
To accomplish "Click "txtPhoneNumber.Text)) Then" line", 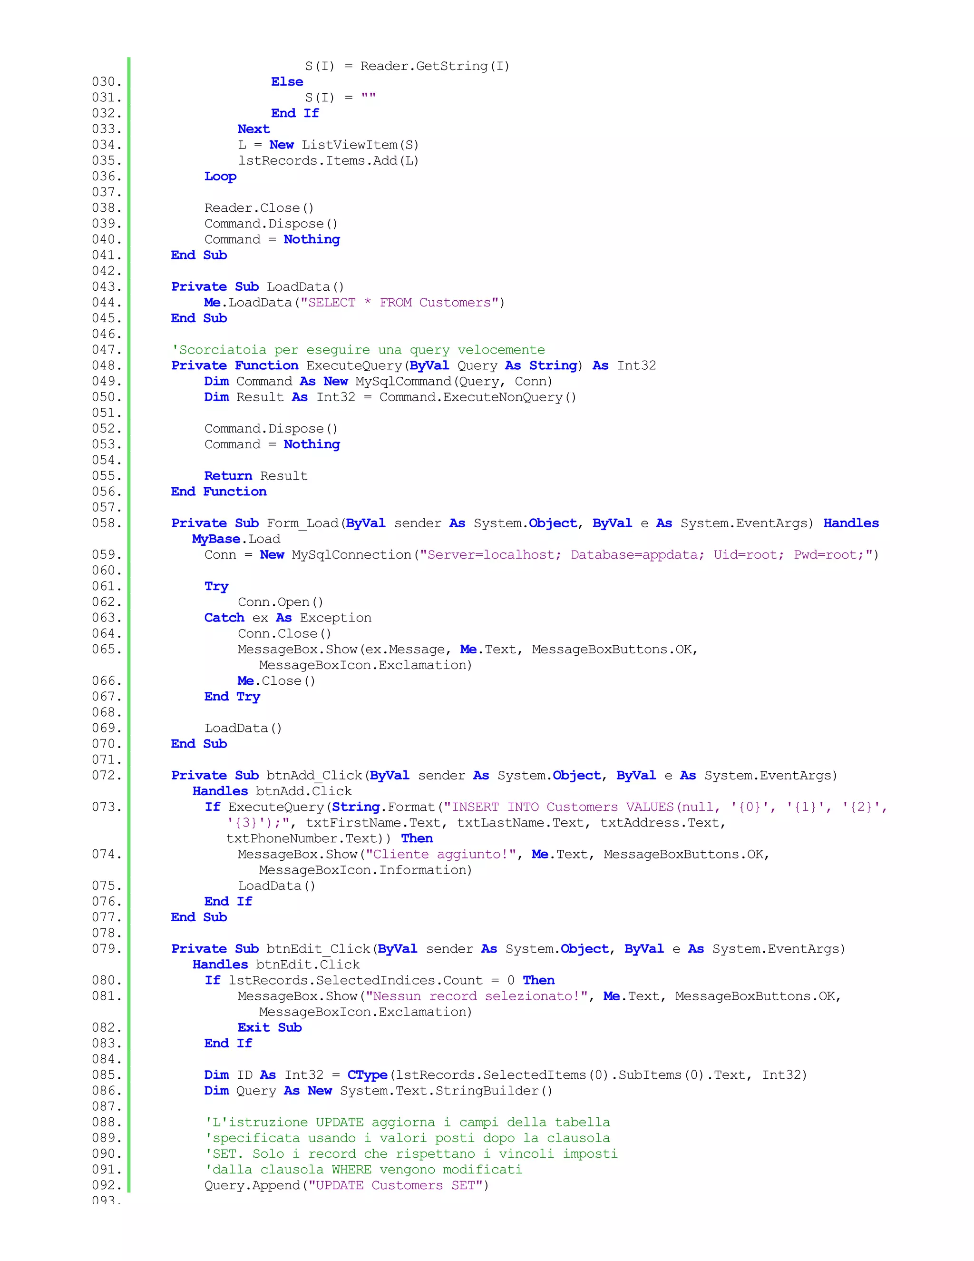I will pyautogui.click(x=330, y=838).
